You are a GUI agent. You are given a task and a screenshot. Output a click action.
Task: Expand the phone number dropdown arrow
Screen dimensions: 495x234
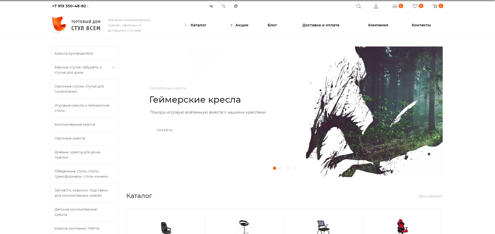88,6
